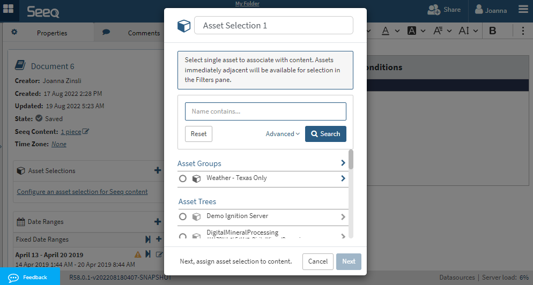Click the Search button

325,134
